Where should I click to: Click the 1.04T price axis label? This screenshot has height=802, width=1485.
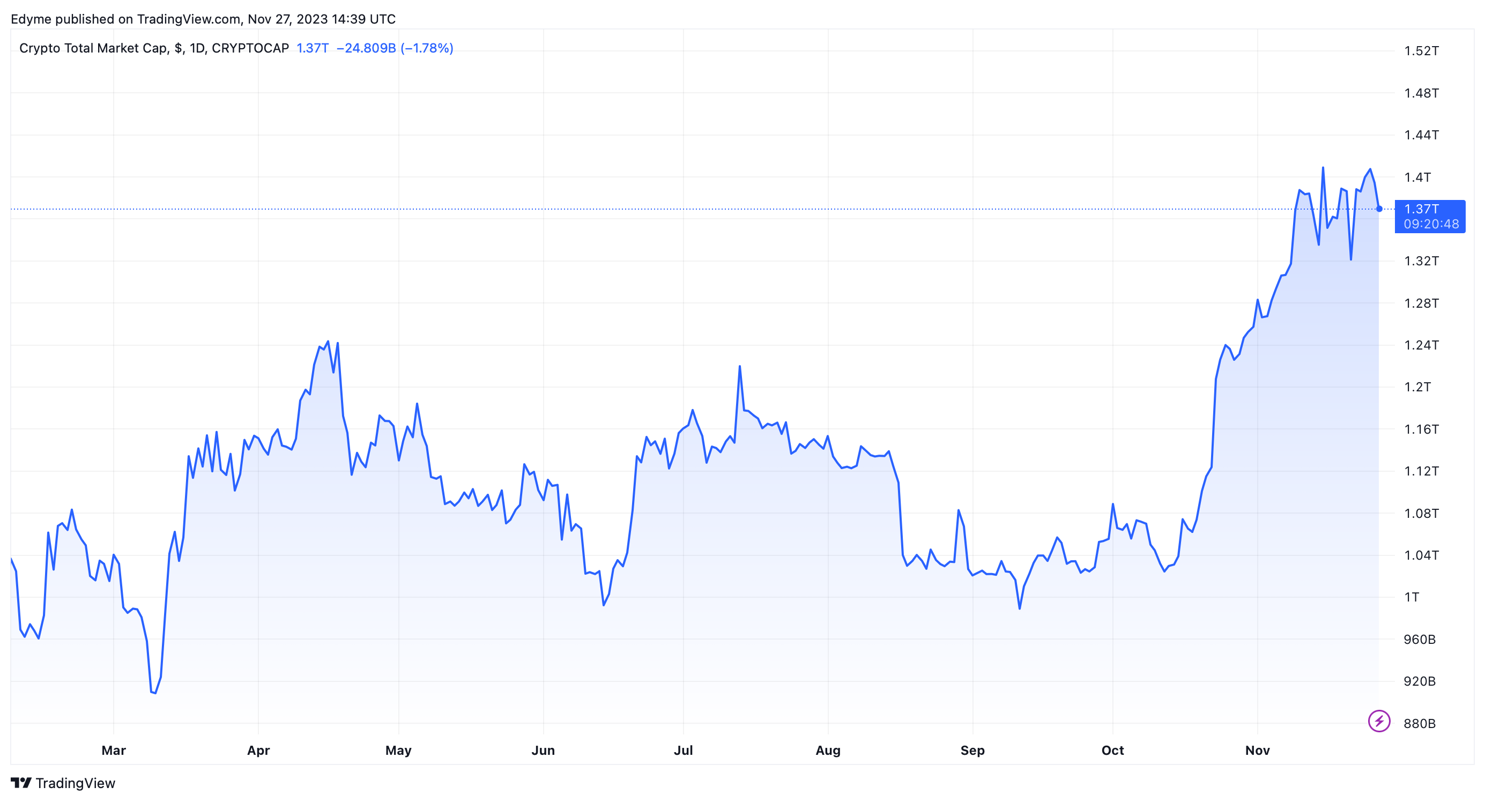point(1421,555)
